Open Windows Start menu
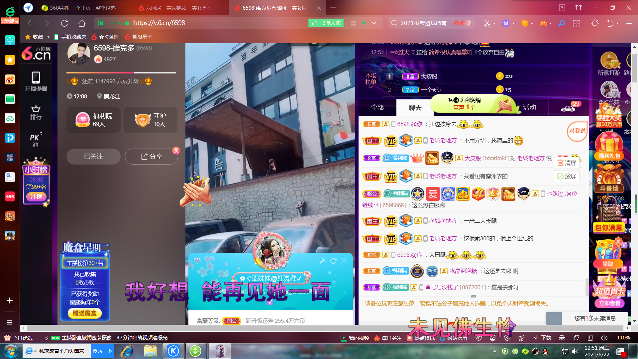This screenshot has height=359, width=638. point(10,351)
